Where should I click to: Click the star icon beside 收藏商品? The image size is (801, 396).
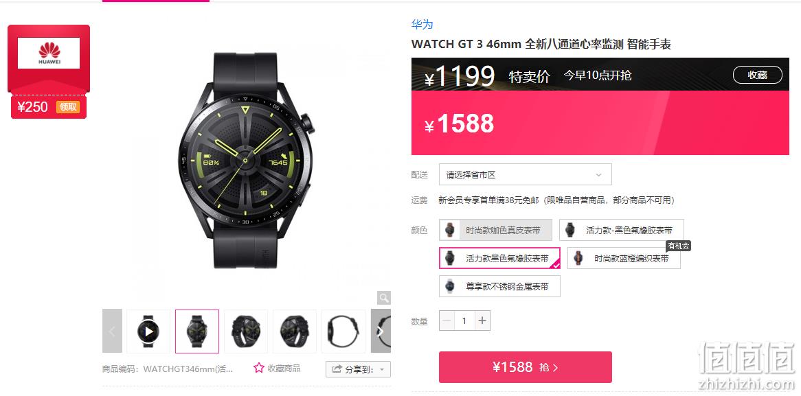pyautogui.click(x=259, y=367)
